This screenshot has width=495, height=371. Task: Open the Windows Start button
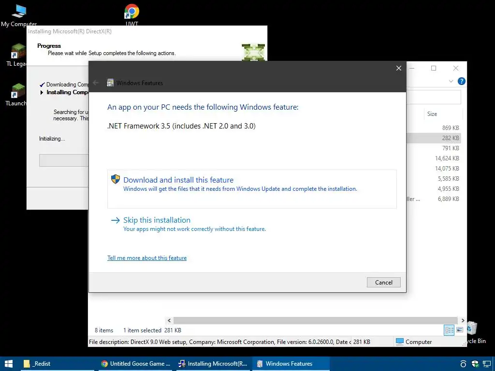click(9, 364)
